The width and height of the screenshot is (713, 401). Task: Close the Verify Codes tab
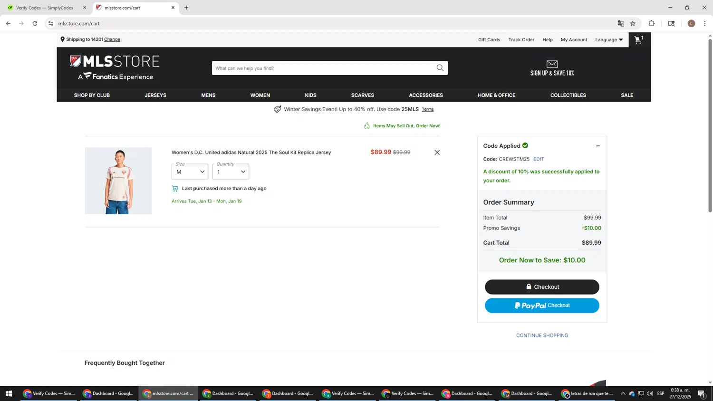point(85,8)
